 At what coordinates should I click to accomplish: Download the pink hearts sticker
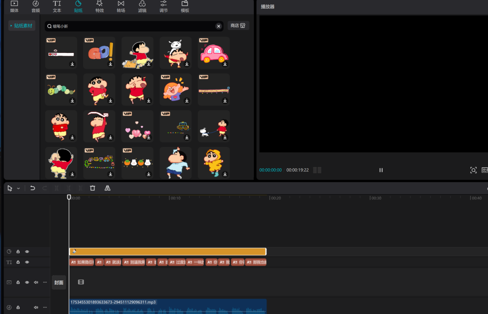(x=149, y=138)
